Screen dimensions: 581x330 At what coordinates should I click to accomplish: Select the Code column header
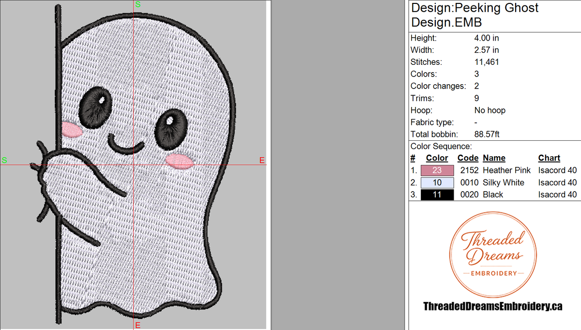(x=468, y=158)
